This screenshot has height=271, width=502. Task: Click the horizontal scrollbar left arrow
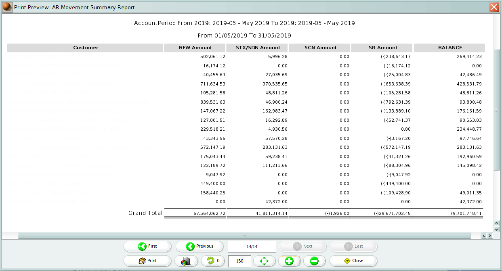point(484,236)
